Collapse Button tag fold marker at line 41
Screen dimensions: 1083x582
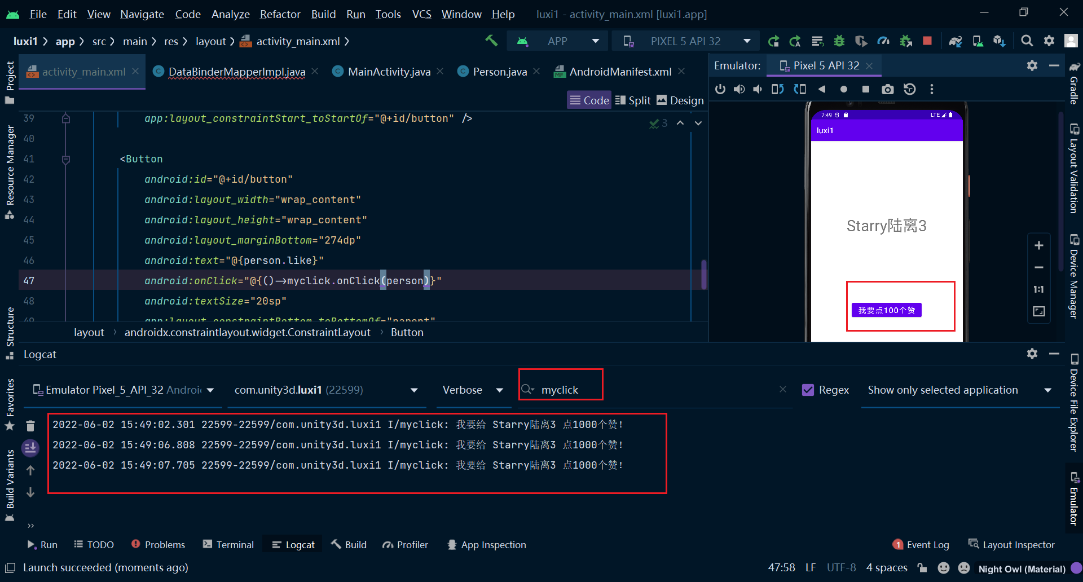(x=65, y=160)
